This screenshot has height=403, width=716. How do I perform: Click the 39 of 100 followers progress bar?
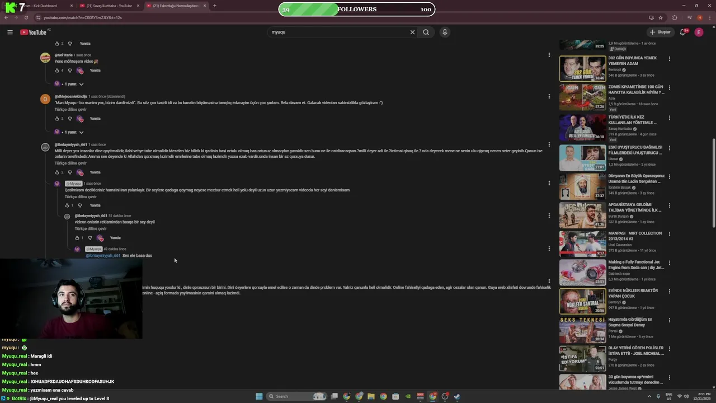357,9
